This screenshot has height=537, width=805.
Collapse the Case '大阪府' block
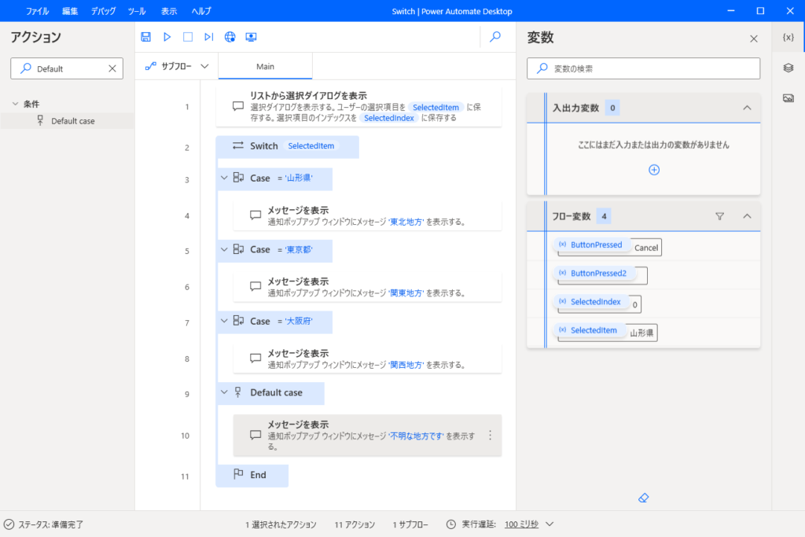pos(224,321)
